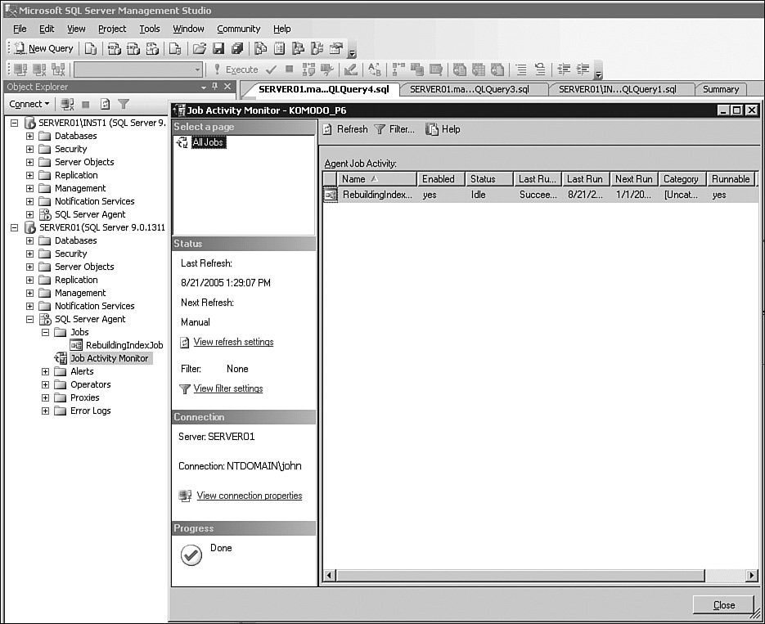Save the current query with the disk icon
The image size is (765, 624).
[x=218, y=48]
